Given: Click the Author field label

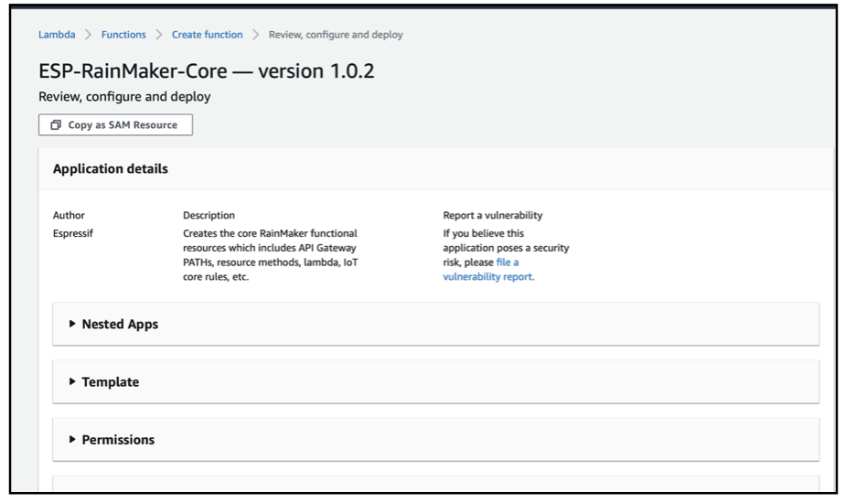Looking at the screenshot, I should click(69, 215).
